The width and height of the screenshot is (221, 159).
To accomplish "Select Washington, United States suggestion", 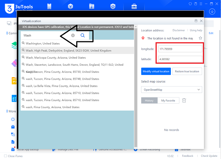I will point(77,44).
